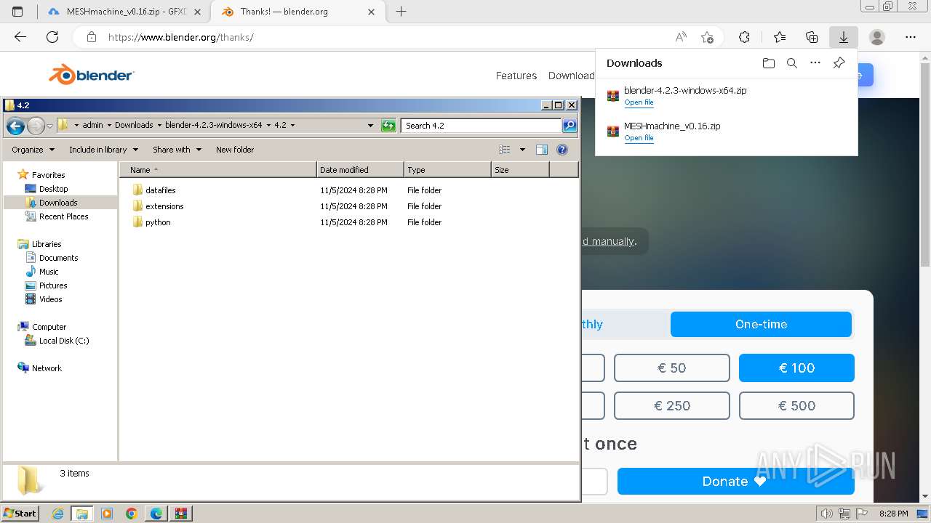This screenshot has height=523, width=931.
Task: Open Explorer help icon
Action: click(x=562, y=150)
